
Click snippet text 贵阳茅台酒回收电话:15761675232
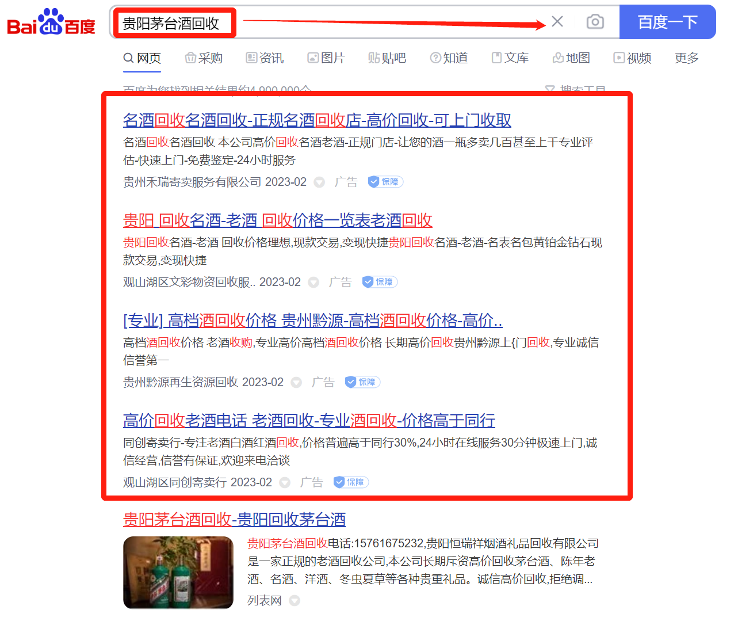[x=335, y=543]
